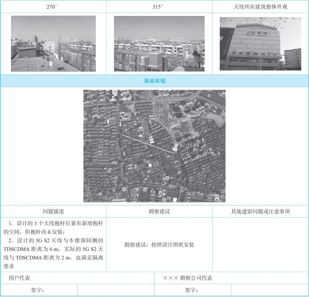Select the 问题描述 header cell
309x297 pixels.
tap(53, 211)
